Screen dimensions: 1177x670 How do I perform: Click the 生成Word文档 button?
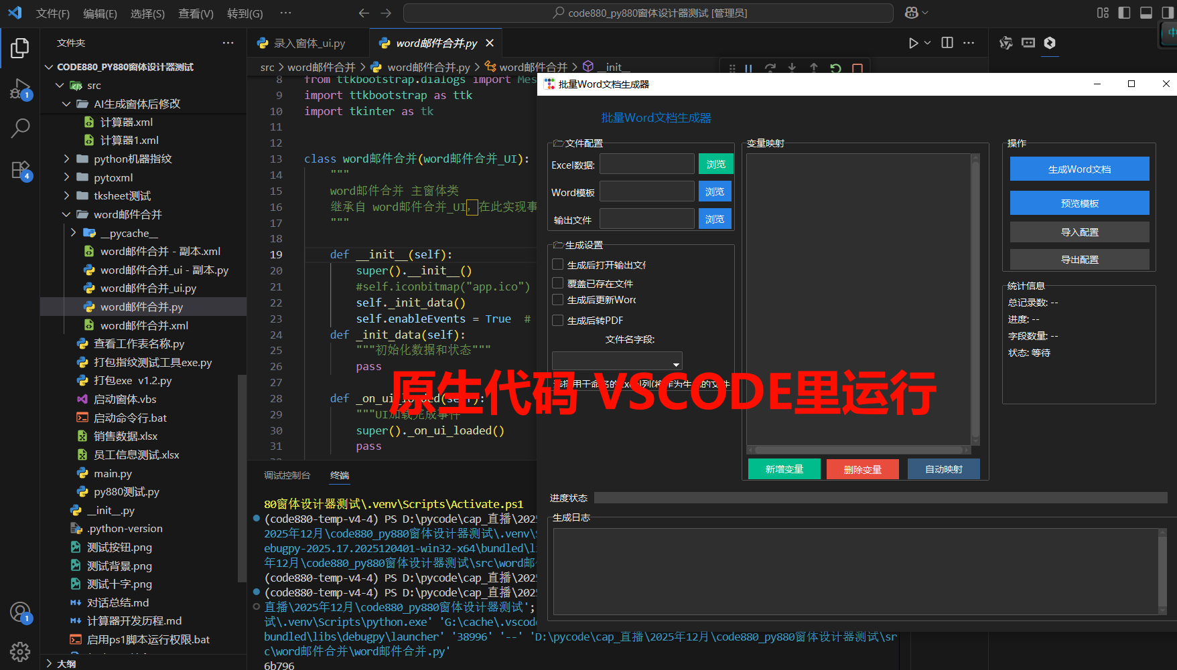[1079, 169]
